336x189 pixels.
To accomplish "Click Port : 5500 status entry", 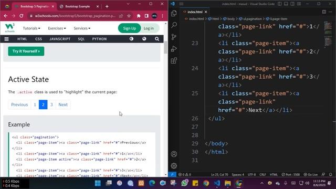I will (290, 174).
